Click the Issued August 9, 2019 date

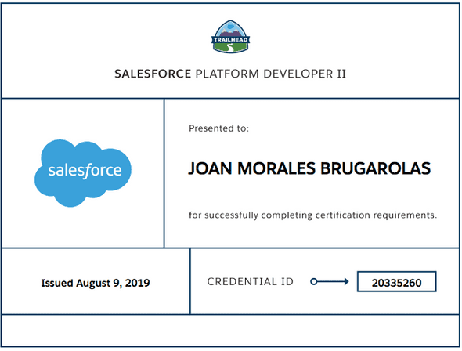[96, 283]
